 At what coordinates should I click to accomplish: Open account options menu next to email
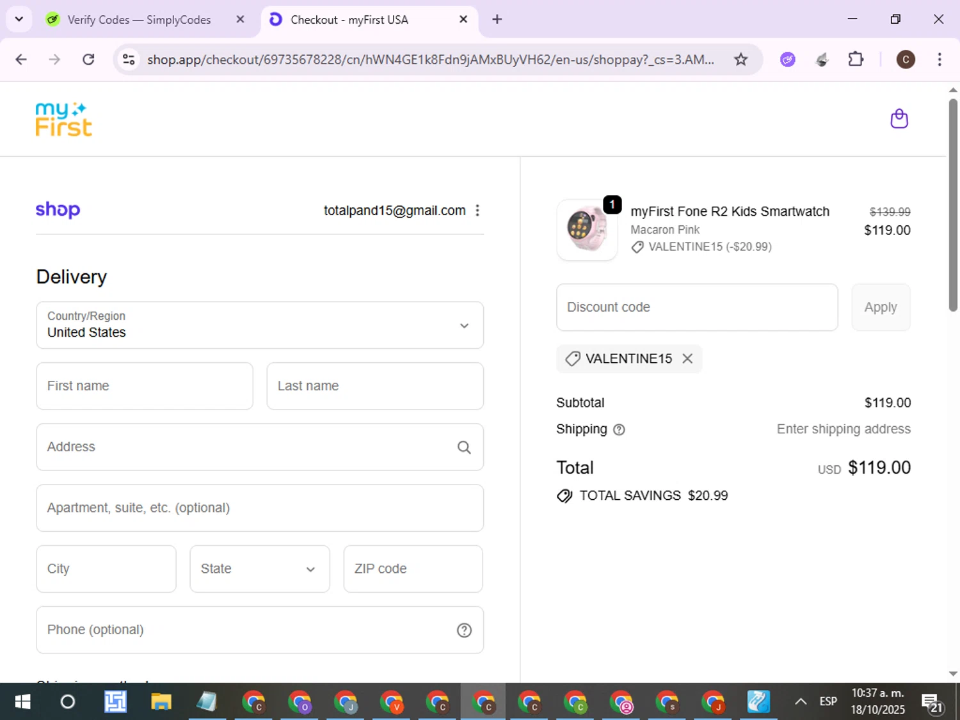(477, 211)
